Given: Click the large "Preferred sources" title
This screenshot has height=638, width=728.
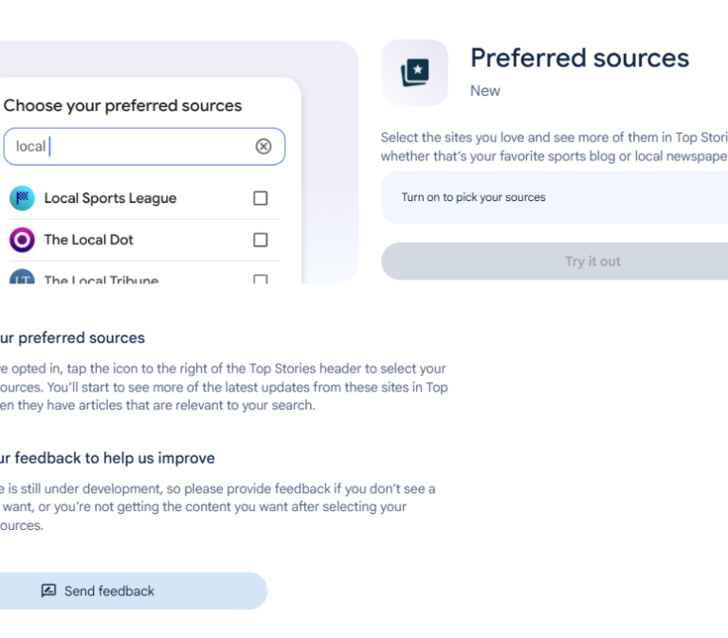Looking at the screenshot, I should [x=579, y=58].
